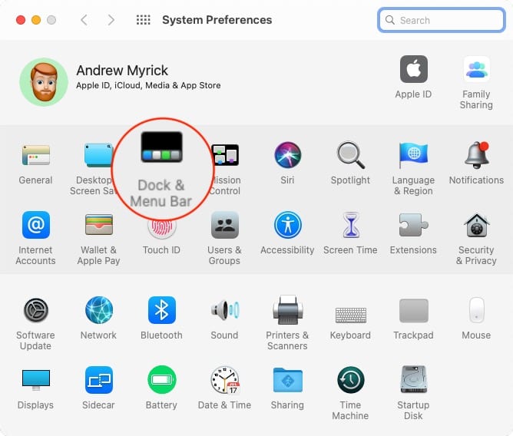Show all preferences grid button
This screenshot has width=513, height=436.
[144, 20]
